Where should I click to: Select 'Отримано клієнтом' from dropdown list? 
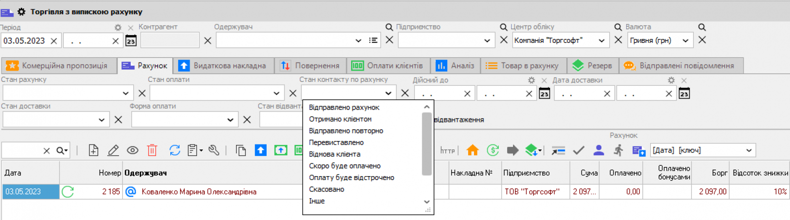[340, 119]
